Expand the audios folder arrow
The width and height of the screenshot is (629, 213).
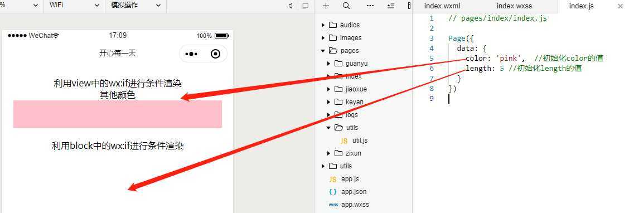pyautogui.click(x=323, y=25)
